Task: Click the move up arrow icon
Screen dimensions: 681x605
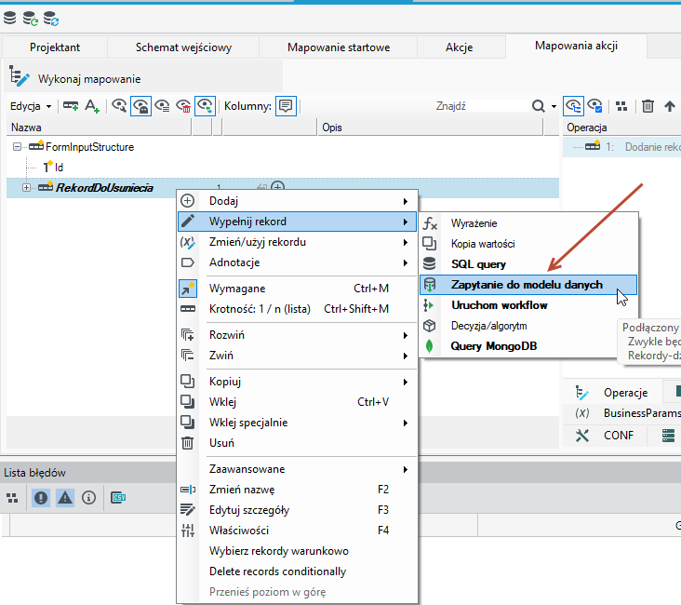Action: pos(670,105)
